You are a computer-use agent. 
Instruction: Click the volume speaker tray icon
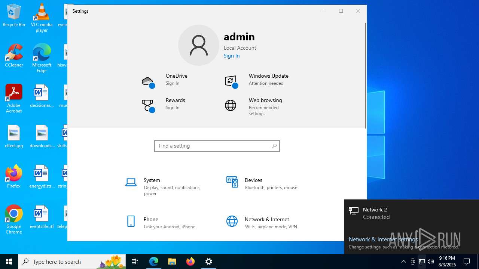coord(431,262)
